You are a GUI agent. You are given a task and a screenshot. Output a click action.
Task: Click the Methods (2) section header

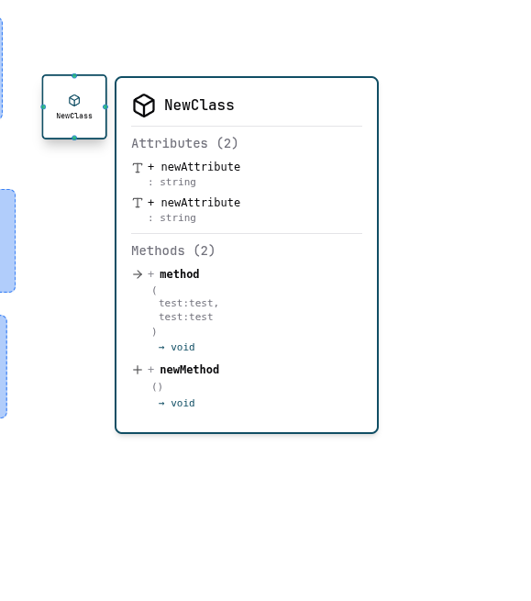click(172, 250)
